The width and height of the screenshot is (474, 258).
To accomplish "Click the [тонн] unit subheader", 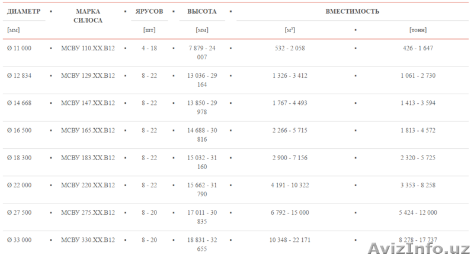I will point(418,30).
